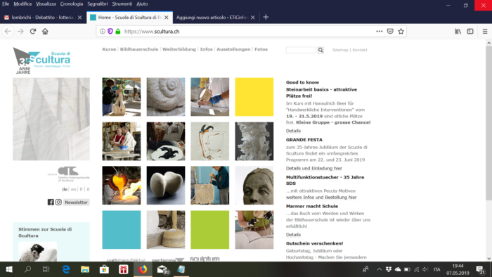This screenshot has height=277, width=492.
Task: View connection security padlock
Action: click(x=118, y=32)
